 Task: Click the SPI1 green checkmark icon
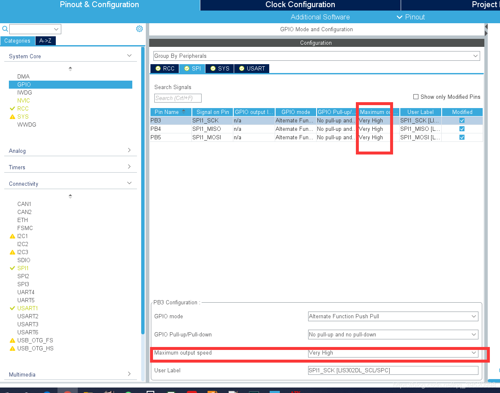coord(12,268)
